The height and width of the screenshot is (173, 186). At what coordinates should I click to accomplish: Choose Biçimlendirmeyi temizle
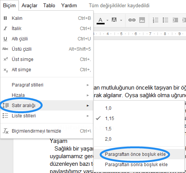tap(47, 131)
